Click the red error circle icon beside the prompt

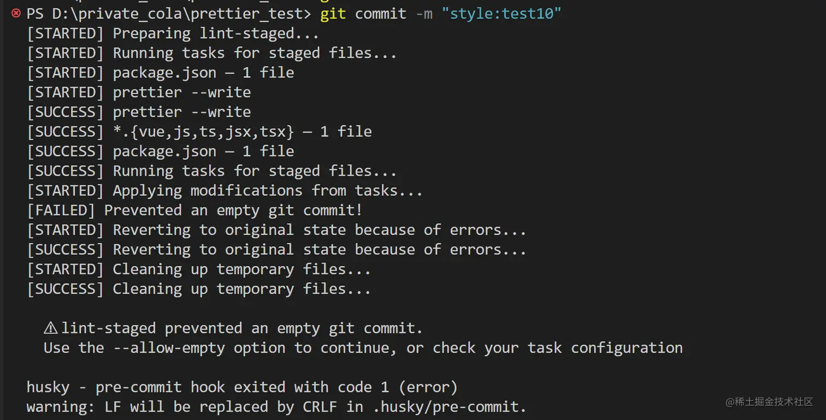[x=16, y=13]
